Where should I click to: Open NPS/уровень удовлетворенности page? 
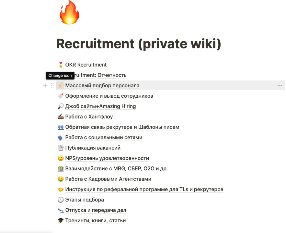pos(107,158)
